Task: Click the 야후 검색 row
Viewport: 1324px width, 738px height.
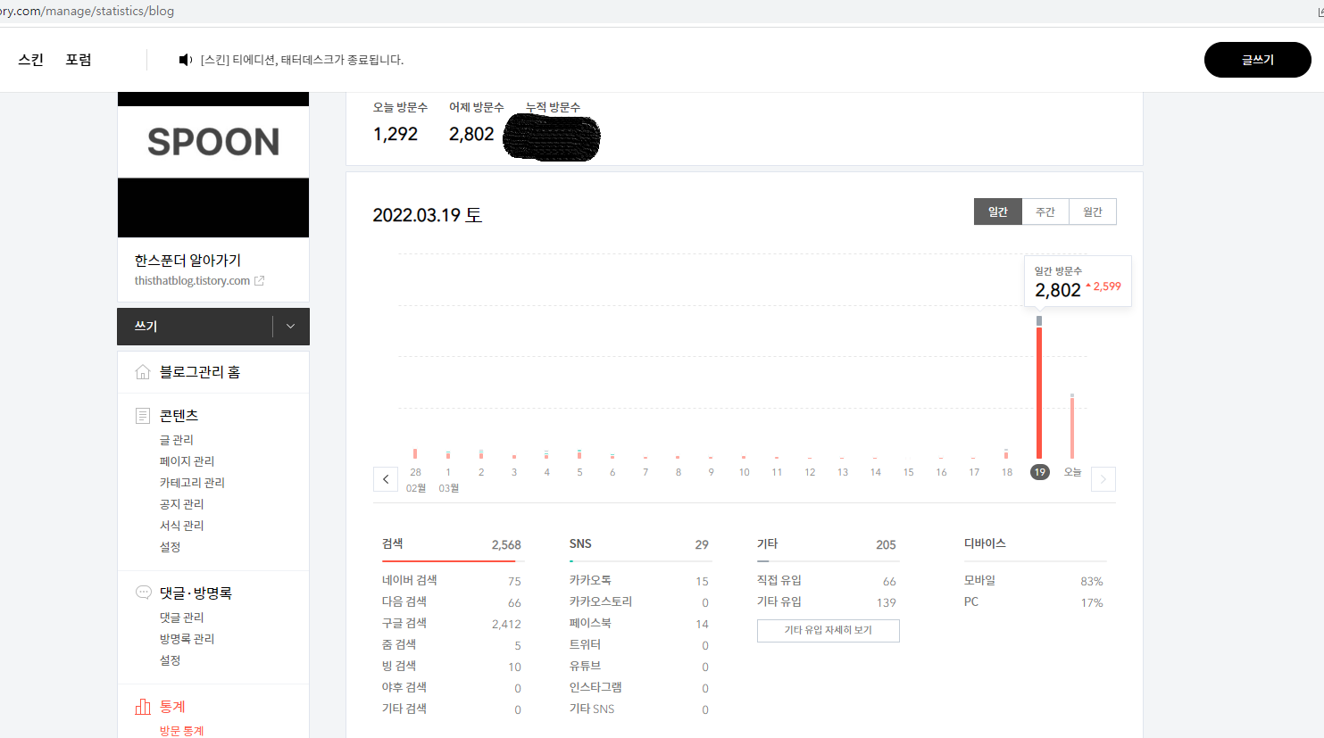Action: pyautogui.click(x=452, y=688)
